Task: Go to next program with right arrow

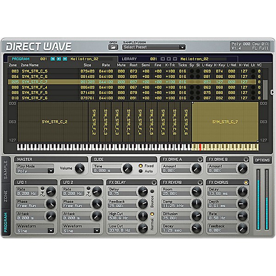Action: tap(59, 59)
